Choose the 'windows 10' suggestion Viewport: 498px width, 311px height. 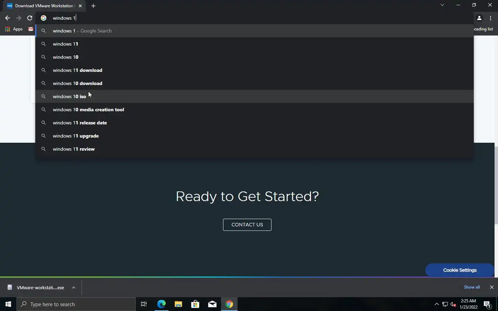[x=255, y=57]
